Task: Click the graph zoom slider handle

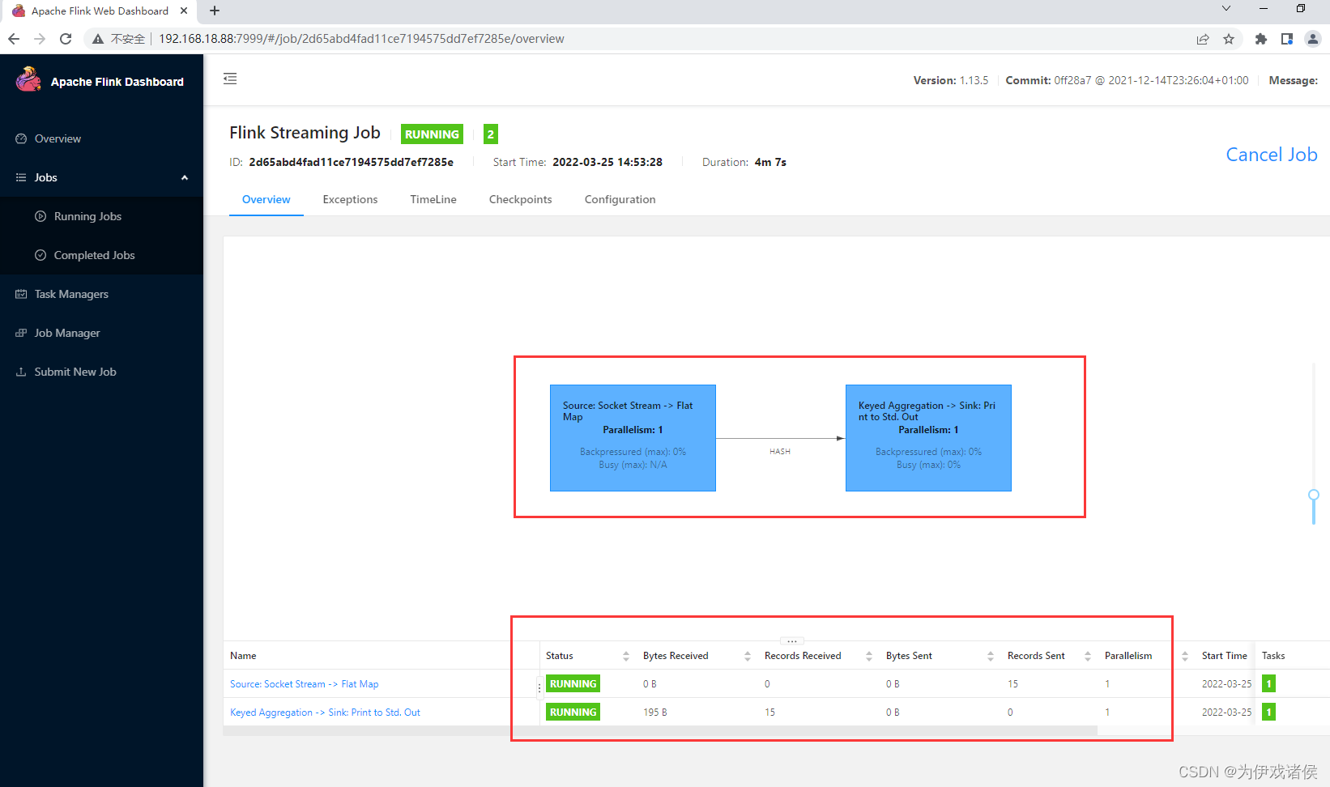Action: tap(1314, 495)
